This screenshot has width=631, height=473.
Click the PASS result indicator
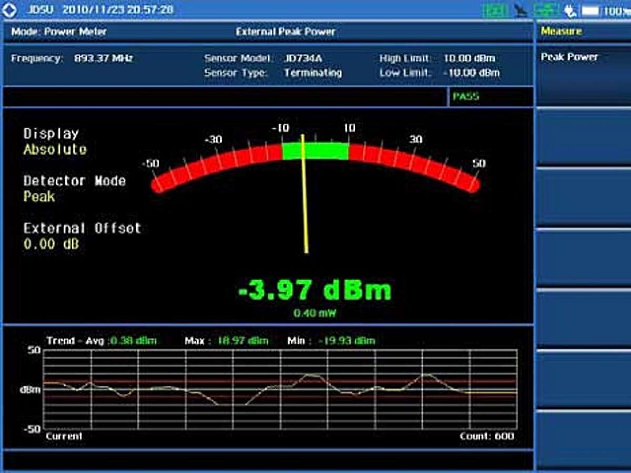coord(466,97)
